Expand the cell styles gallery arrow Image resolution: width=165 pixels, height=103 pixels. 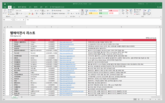pyautogui.click(x=119, y=14)
